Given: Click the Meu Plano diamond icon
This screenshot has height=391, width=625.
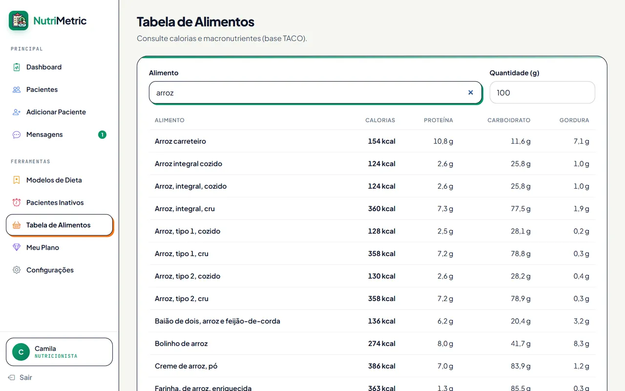Looking at the screenshot, I should [17, 247].
